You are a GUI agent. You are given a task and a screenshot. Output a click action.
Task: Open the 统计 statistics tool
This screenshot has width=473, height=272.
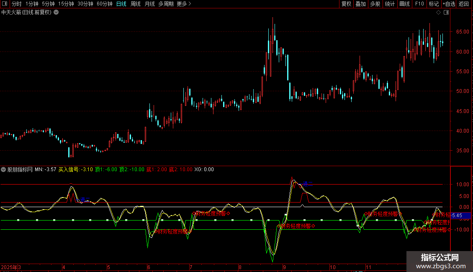390,4
